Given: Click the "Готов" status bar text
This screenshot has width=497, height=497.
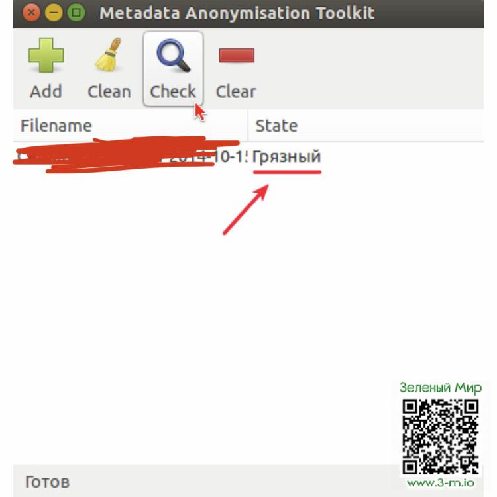Looking at the screenshot, I should click(x=47, y=482).
